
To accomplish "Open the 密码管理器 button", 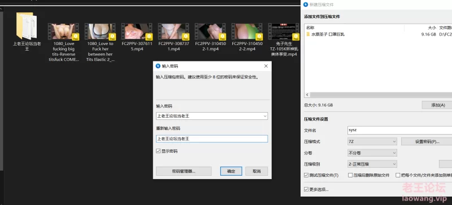I will [184, 171].
